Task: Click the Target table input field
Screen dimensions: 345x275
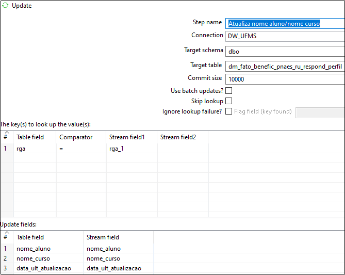Action: click(285, 66)
